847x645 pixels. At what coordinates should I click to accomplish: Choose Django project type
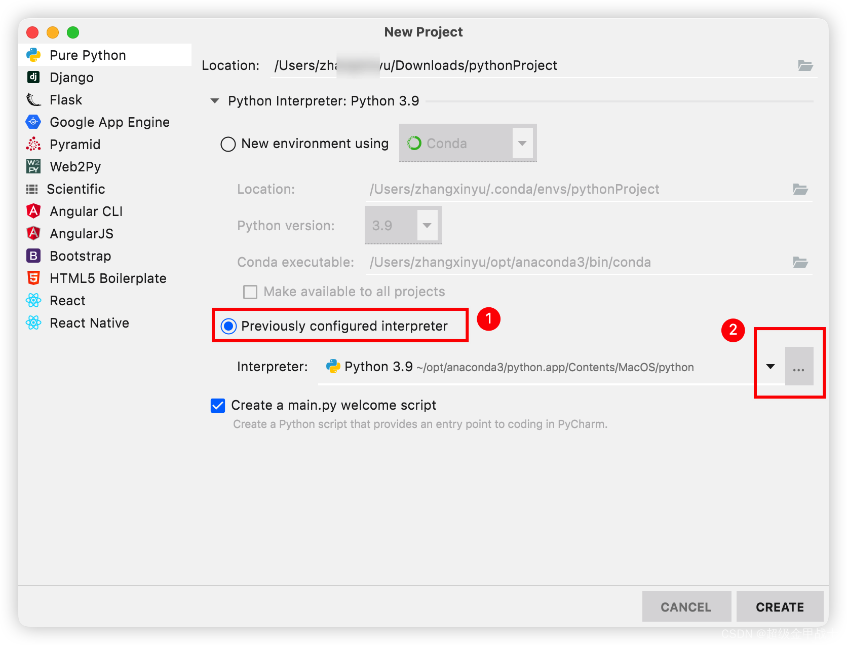(x=105, y=77)
